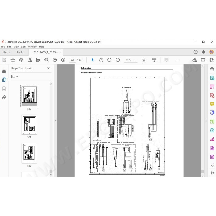
Task: Click document scroll down arrow
Action: pos(202,176)
